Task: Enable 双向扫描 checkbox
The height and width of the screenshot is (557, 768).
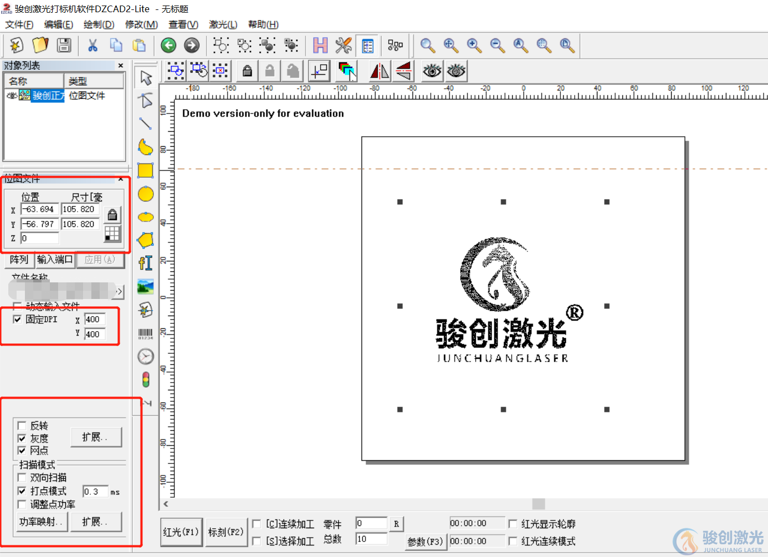Action: tap(22, 477)
